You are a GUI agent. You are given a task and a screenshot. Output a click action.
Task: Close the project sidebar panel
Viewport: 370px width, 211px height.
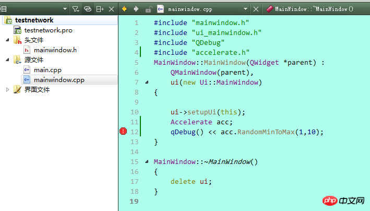tap(111, 9)
